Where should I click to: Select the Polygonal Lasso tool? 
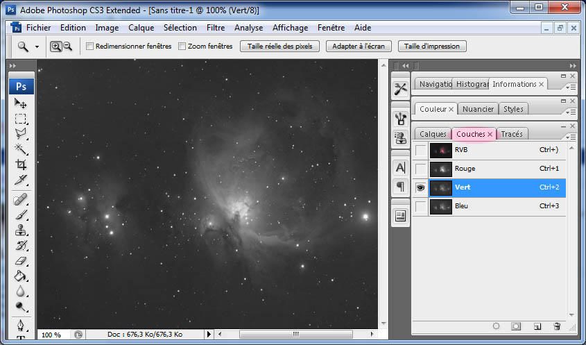pyautogui.click(x=21, y=133)
